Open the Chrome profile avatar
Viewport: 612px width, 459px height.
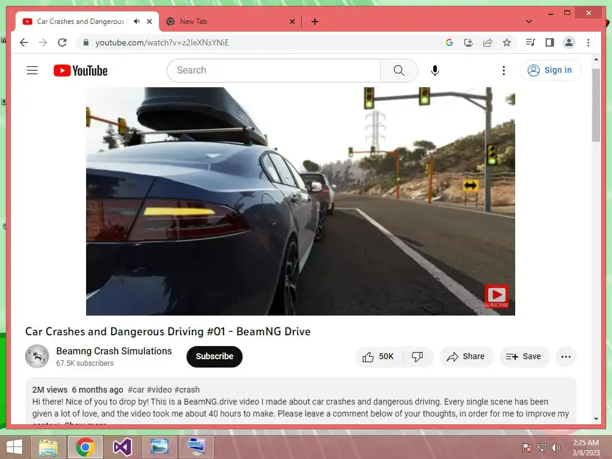coord(569,42)
